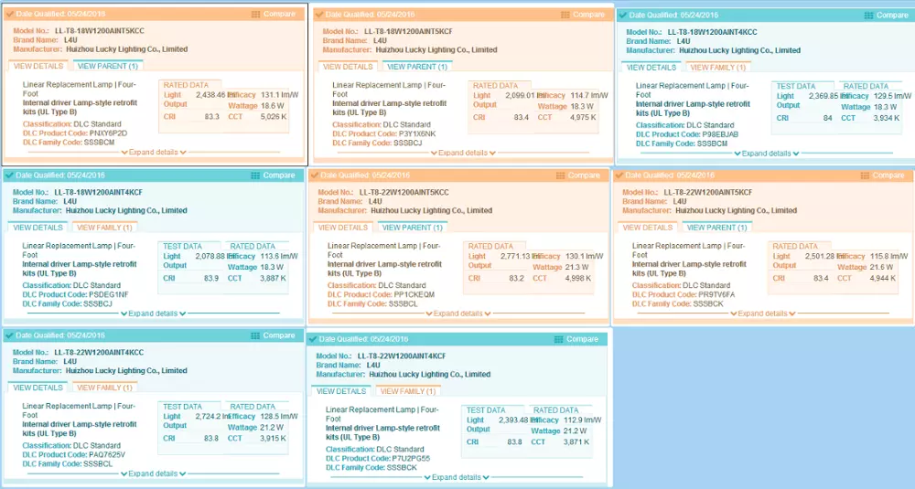Click Rated Data header on LL-T8-18W1200AINT4KCC card
Viewport: 915px width, 489px height.
[x=866, y=87]
